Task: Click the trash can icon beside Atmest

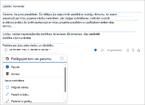Action: click(x=7, y=74)
